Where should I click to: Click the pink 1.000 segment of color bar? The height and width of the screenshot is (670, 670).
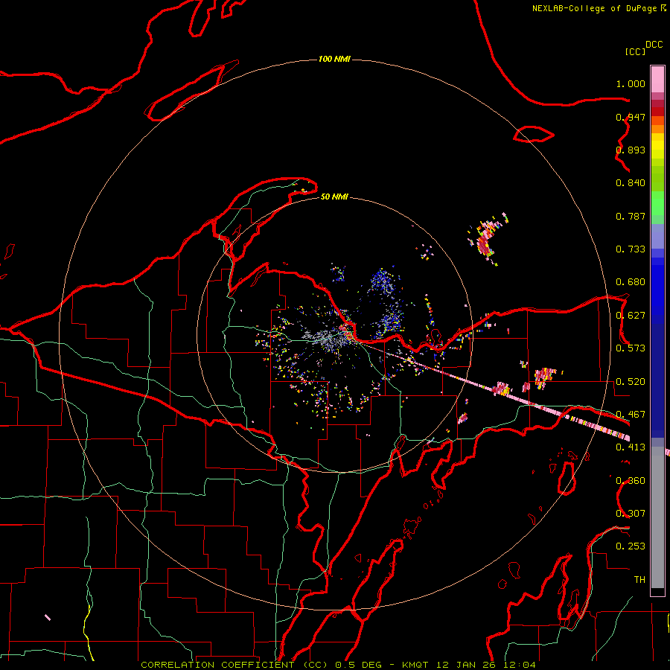(657, 80)
